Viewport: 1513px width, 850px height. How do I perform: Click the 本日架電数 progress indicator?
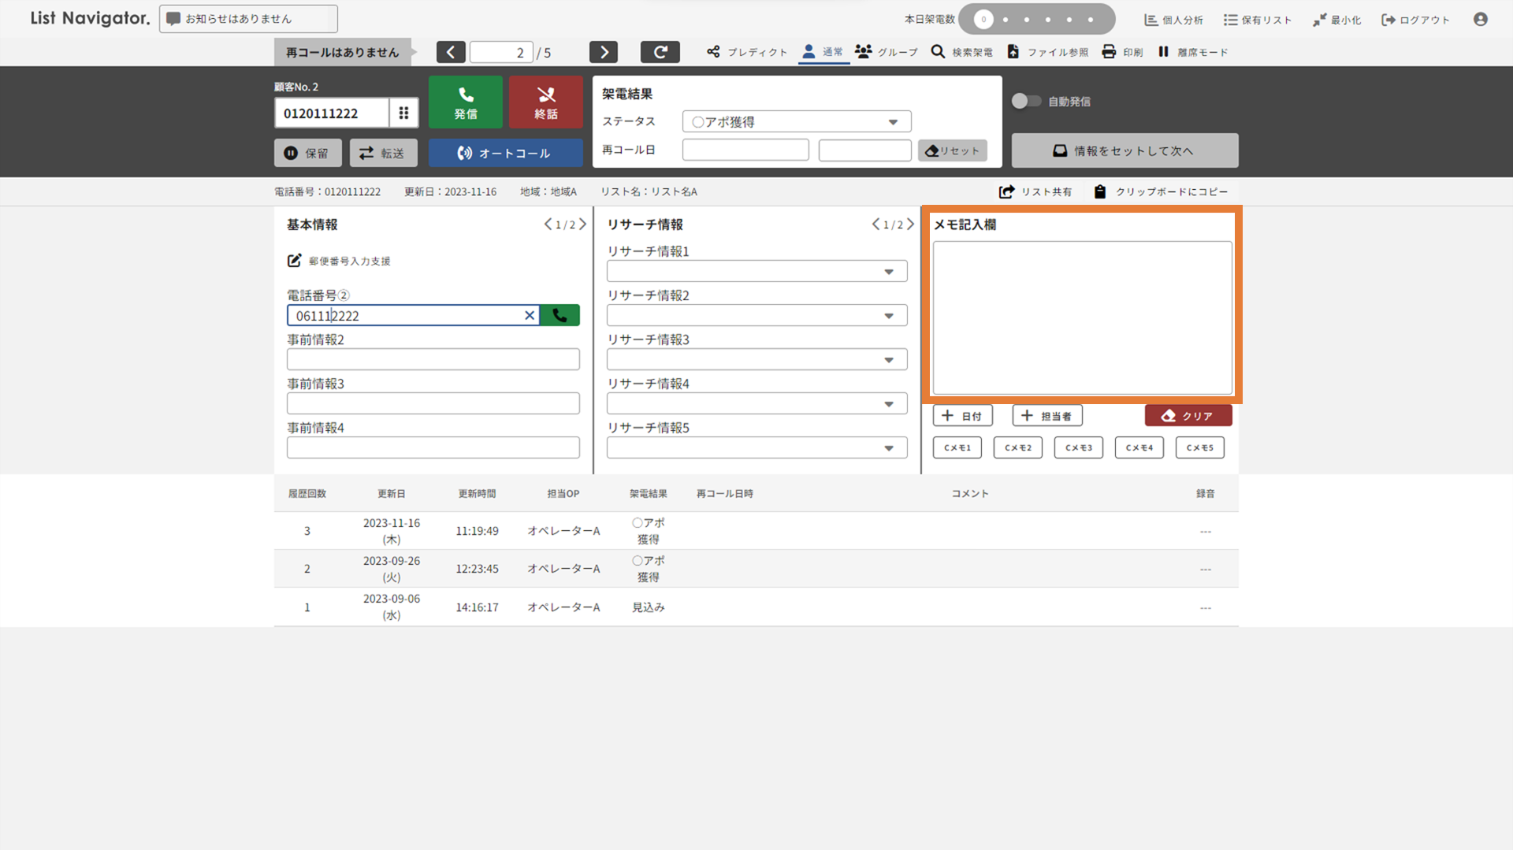(x=1036, y=19)
